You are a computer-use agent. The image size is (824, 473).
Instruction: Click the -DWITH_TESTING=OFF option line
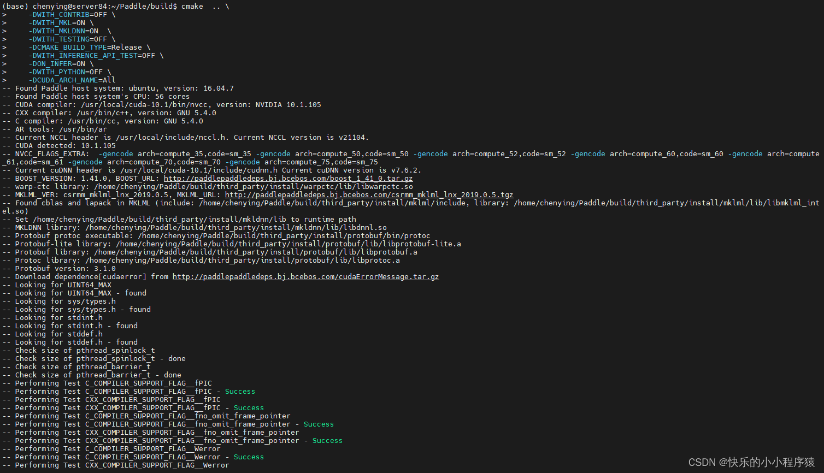coord(71,39)
